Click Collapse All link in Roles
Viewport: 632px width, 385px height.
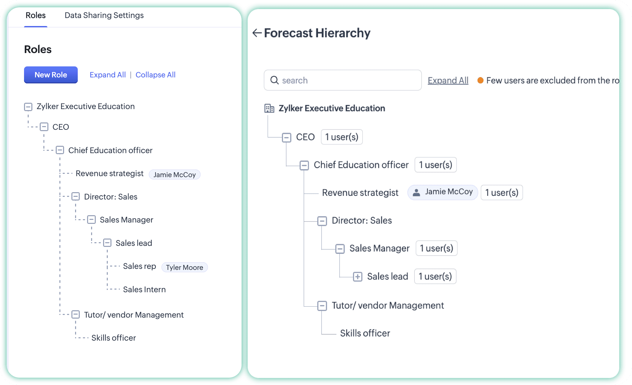tap(155, 75)
